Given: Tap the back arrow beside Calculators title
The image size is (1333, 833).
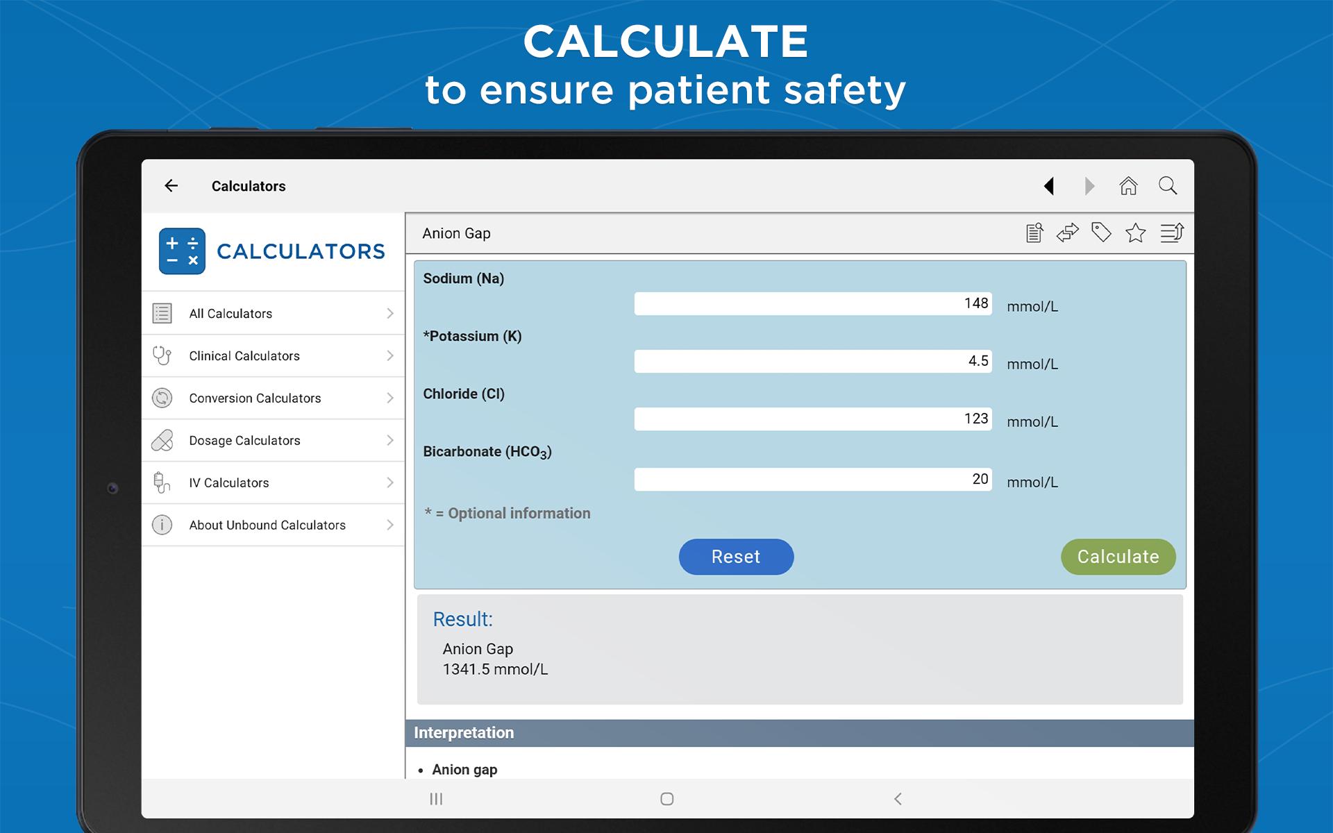Looking at the screenshot, I should pos(171,185).
